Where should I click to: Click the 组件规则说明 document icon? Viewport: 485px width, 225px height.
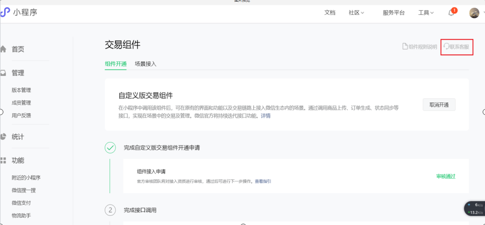(404, 47)
